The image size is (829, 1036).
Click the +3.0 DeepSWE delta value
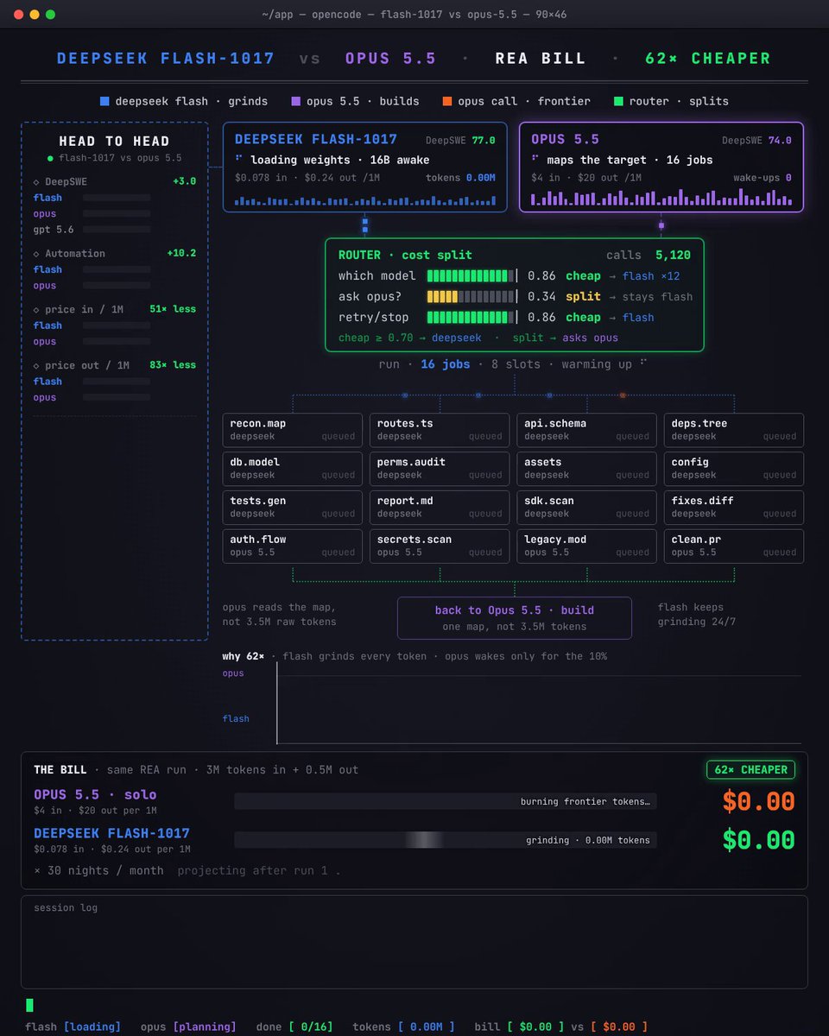pos(185,181)
